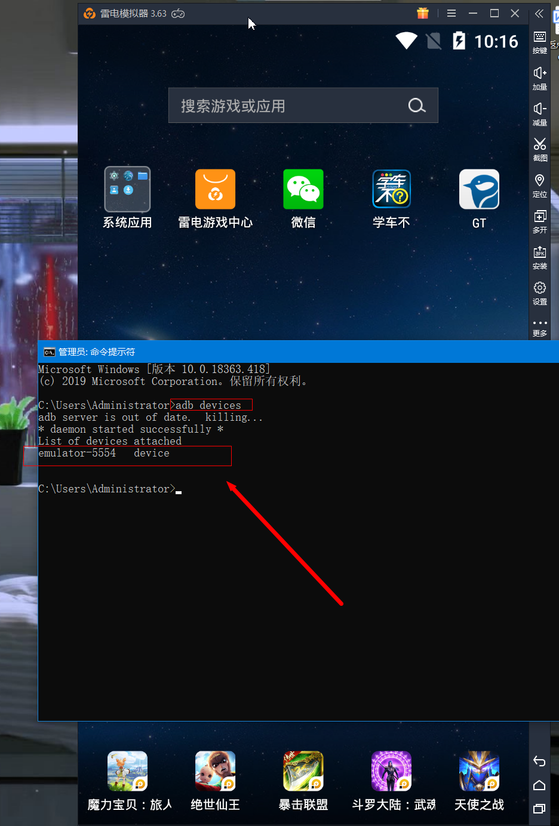Collapse the emulator sidebar with double chevron
This screenshot has width=559, height=826.
tap(539, 14)
